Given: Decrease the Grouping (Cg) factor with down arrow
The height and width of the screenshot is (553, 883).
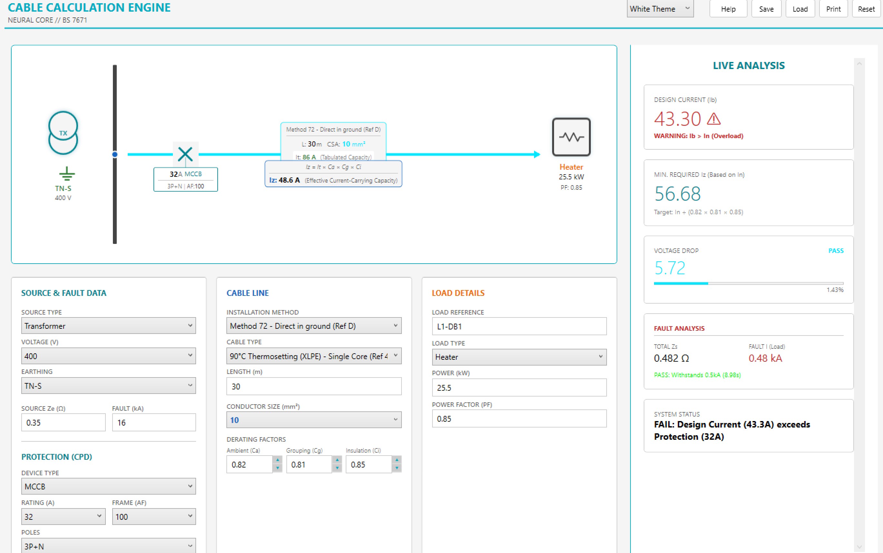Looking at the screenshot, I should point(337,468).
